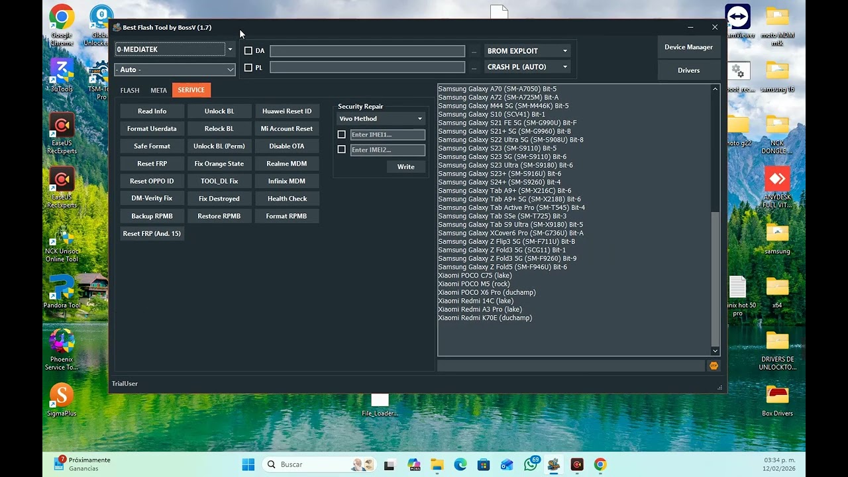The height and width of the screenshot is (477, 848).
Task: Open NCK DONGLE folder on desktop
Action: (x=777, y=134)
